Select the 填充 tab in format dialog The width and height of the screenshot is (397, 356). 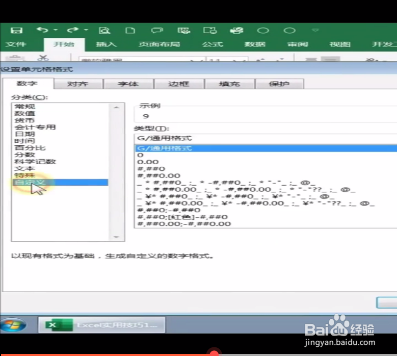tap(229, 84)
